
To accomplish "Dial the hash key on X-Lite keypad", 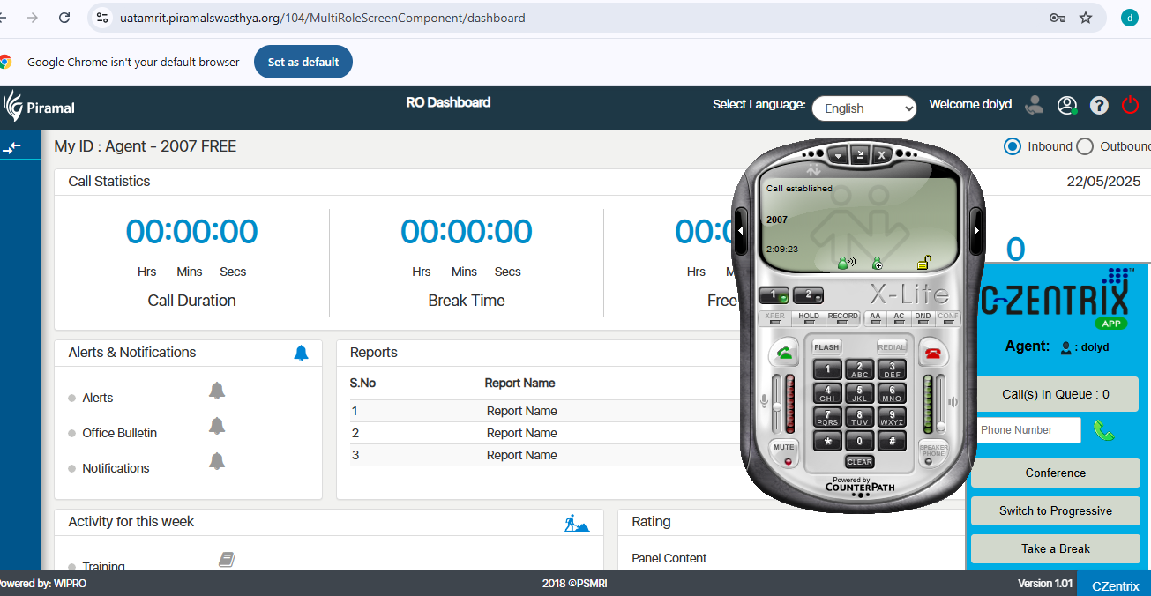I will point(892,441).
